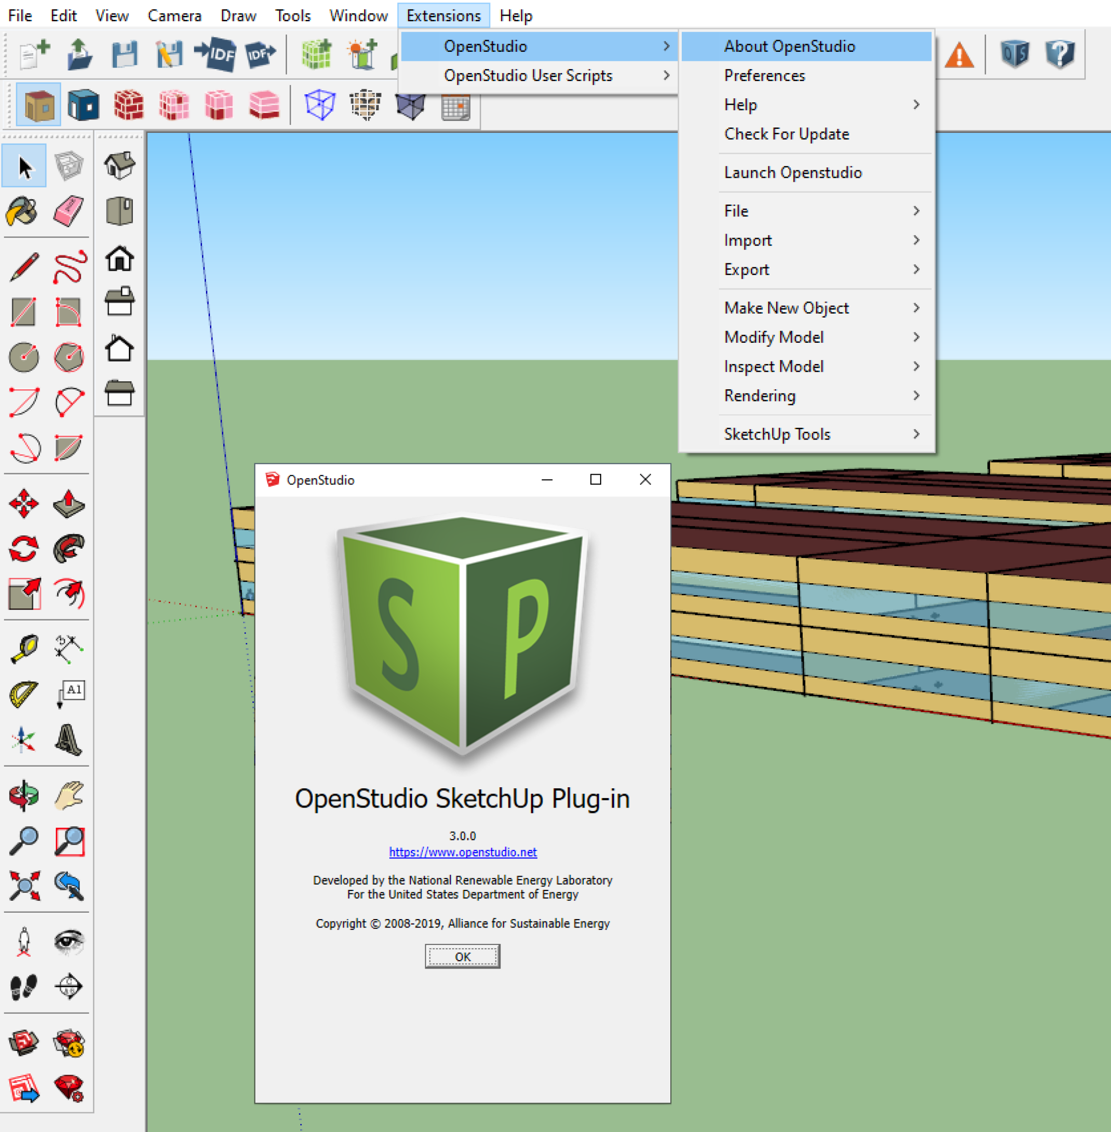Screen dimensions: 1111x1132
Task: Select the Orbit tool
Action: (23, 795)
